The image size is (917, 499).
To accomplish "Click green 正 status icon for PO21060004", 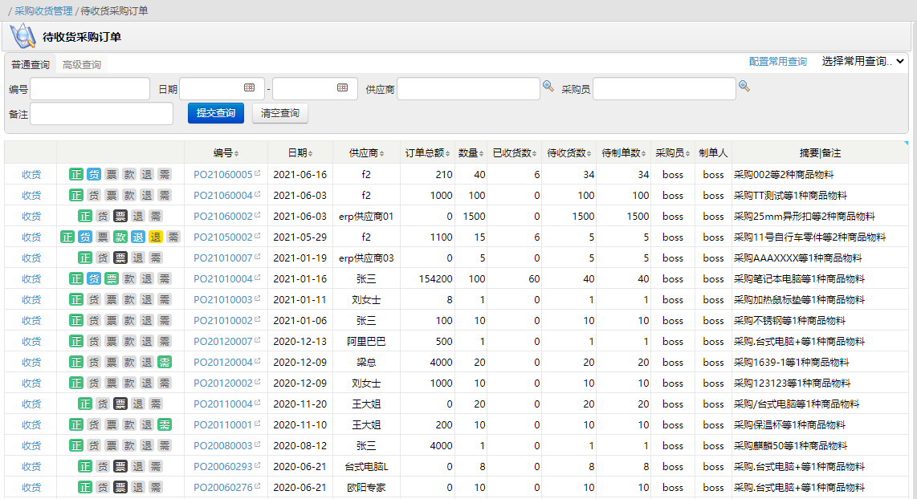I will coord(76,195).
